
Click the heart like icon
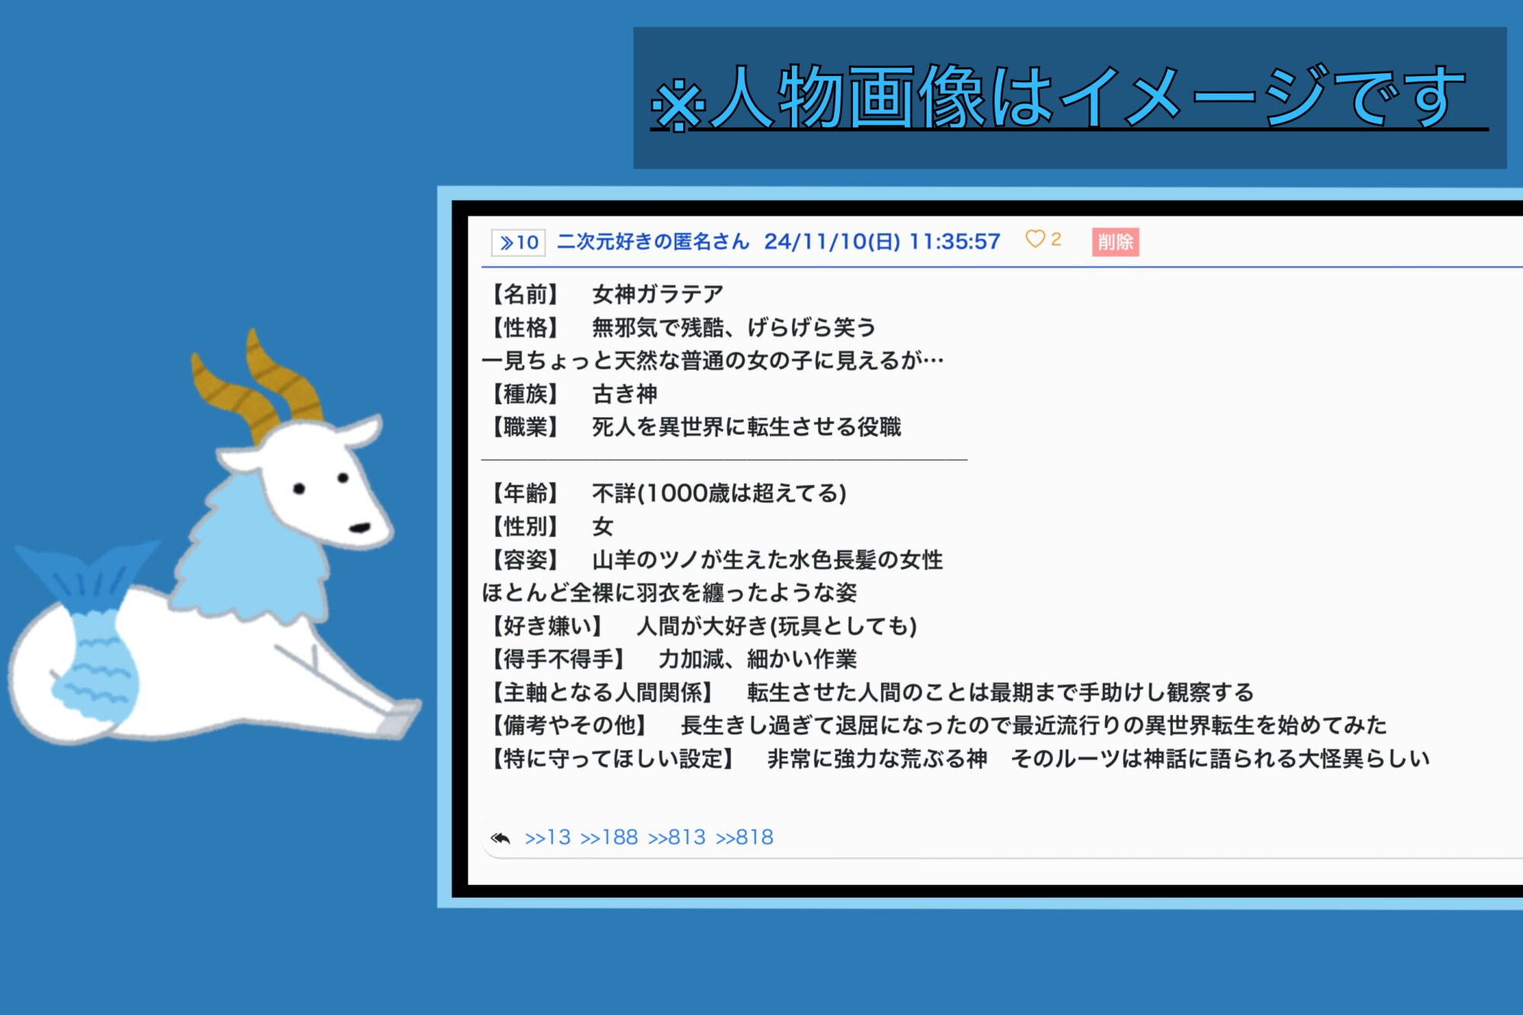point(1035,239)
